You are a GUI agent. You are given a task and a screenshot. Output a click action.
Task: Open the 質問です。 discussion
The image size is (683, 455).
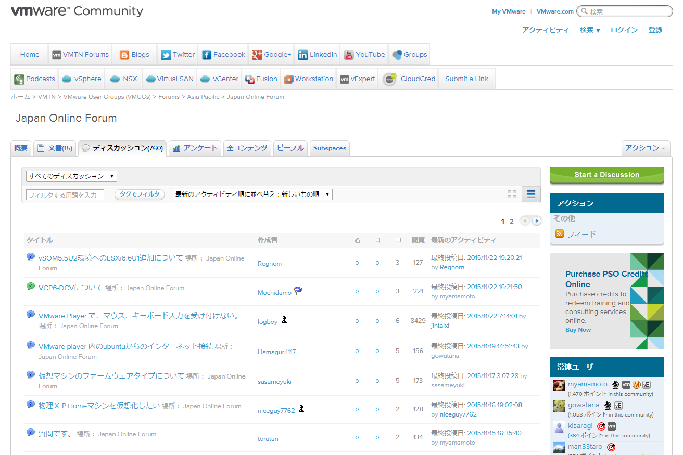pos(57,434)
